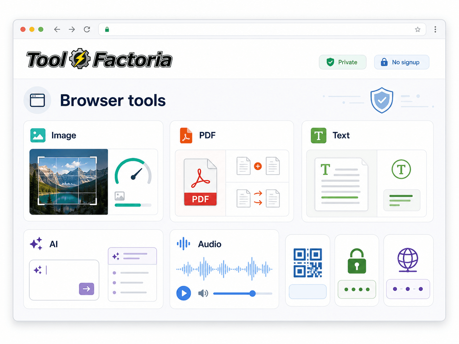Click the merge documents plus icon
The width and height of the screenshot is (459, 344).
(x=258, y=166)
